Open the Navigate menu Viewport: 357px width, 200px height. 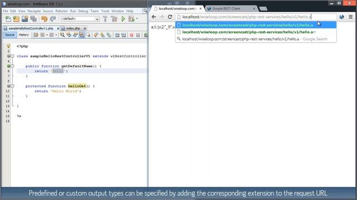tap(34, 11)
